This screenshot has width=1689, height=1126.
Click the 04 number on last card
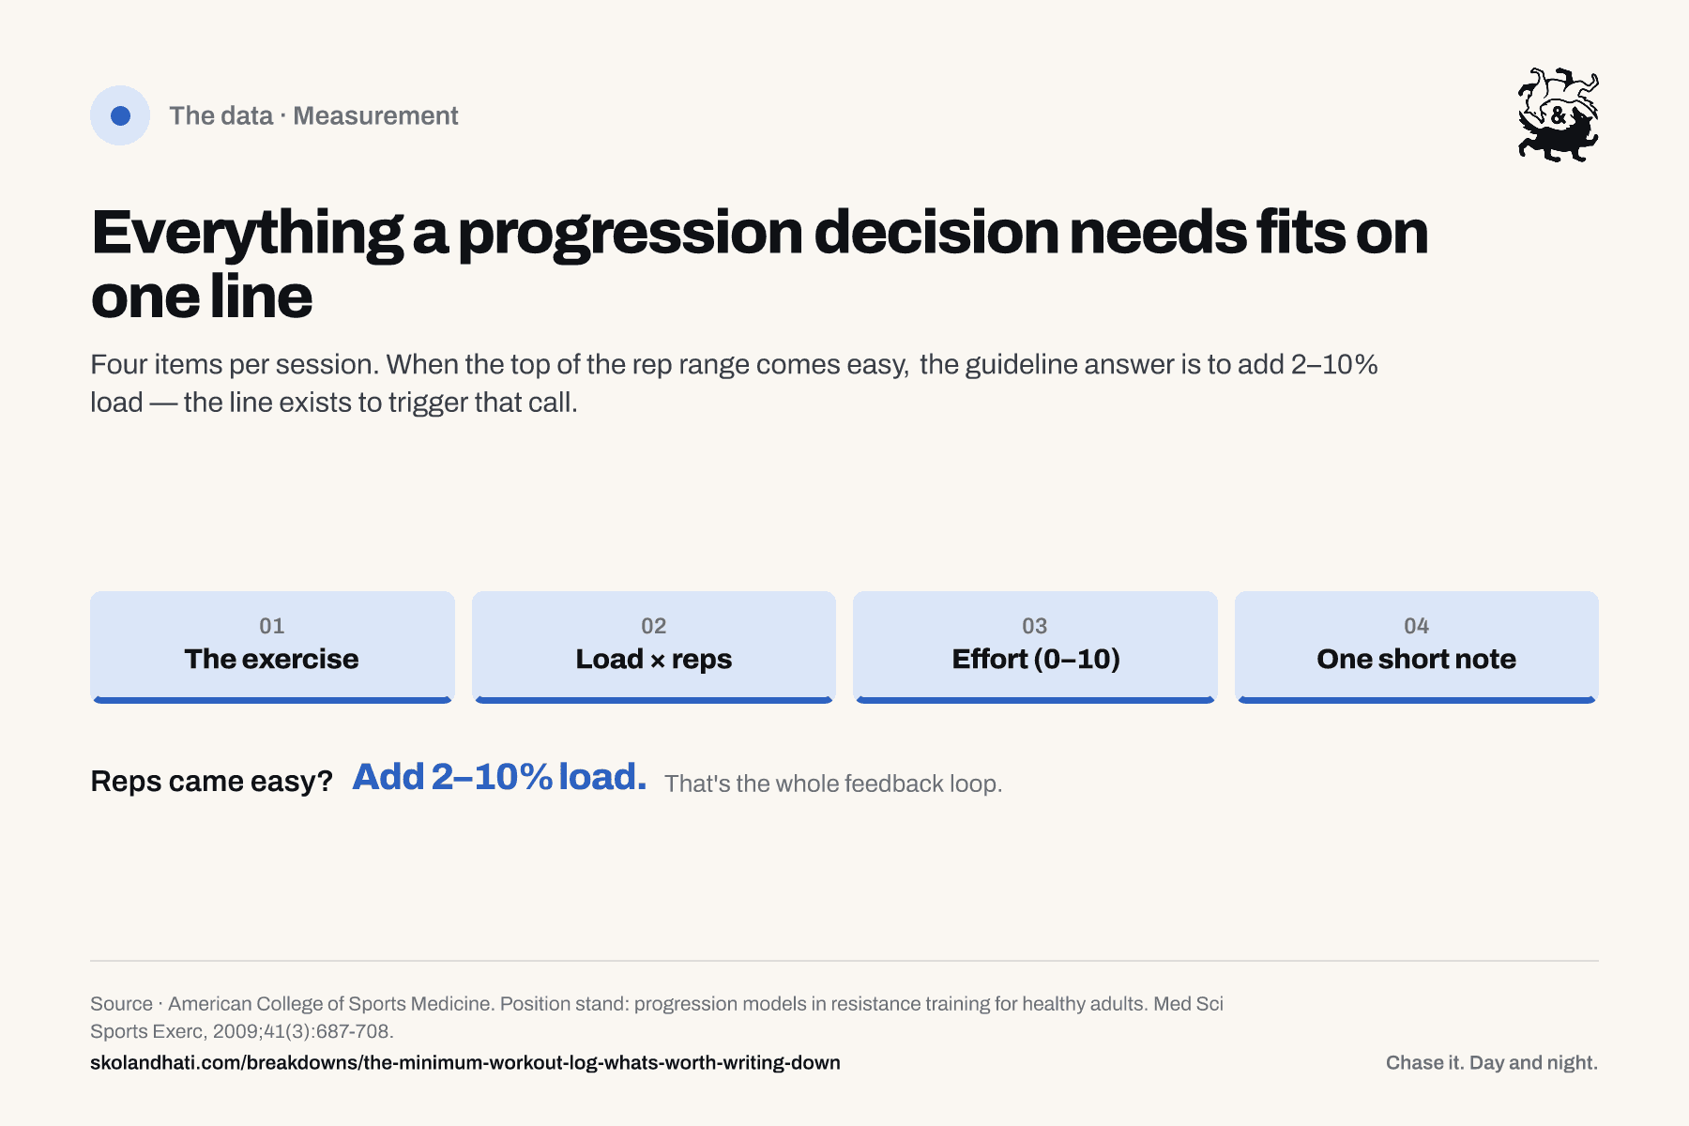click(1417, 626)
